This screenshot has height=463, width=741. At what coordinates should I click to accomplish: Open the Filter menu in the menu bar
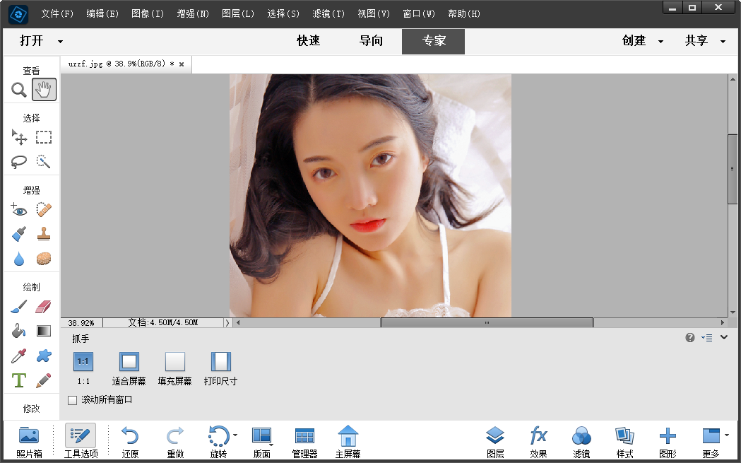pos(328,13)
